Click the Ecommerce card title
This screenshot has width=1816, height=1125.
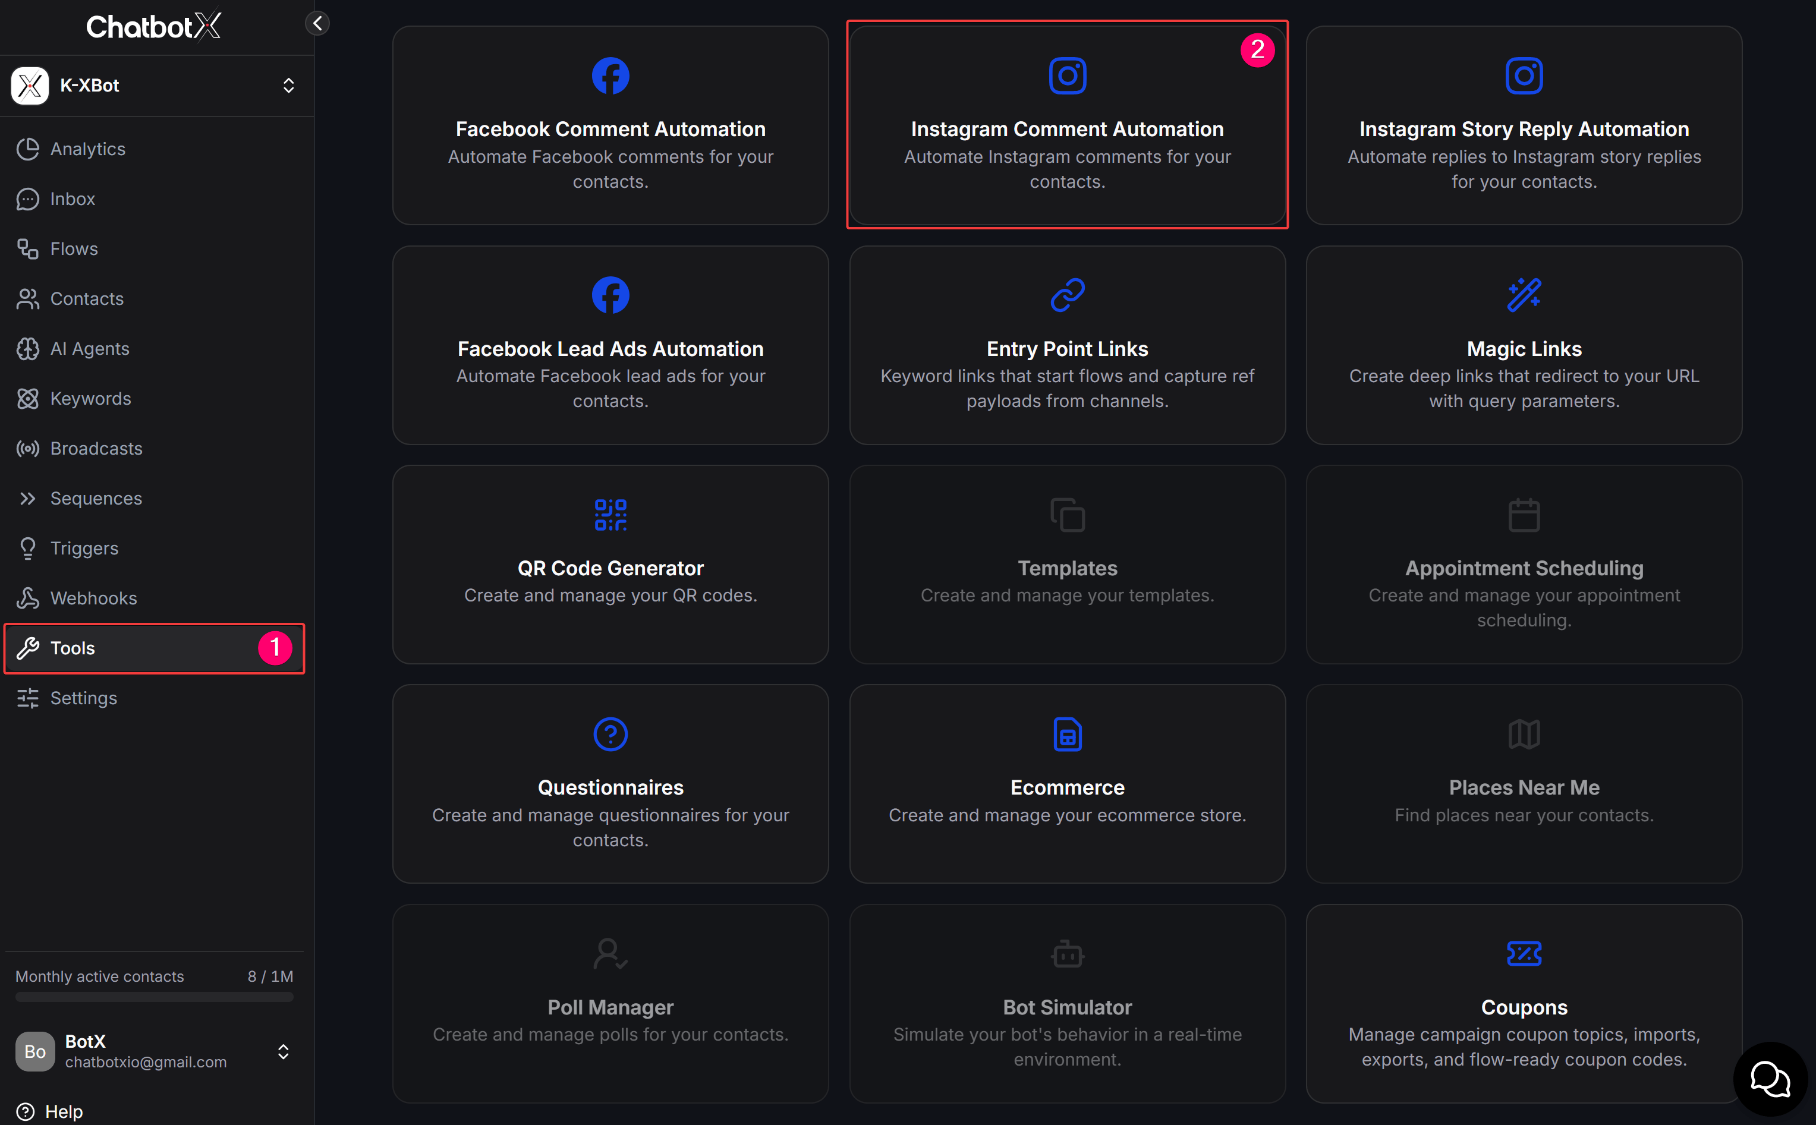point(1067,787)
